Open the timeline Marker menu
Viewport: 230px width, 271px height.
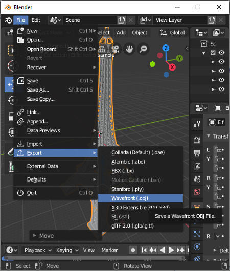(109, 250)
